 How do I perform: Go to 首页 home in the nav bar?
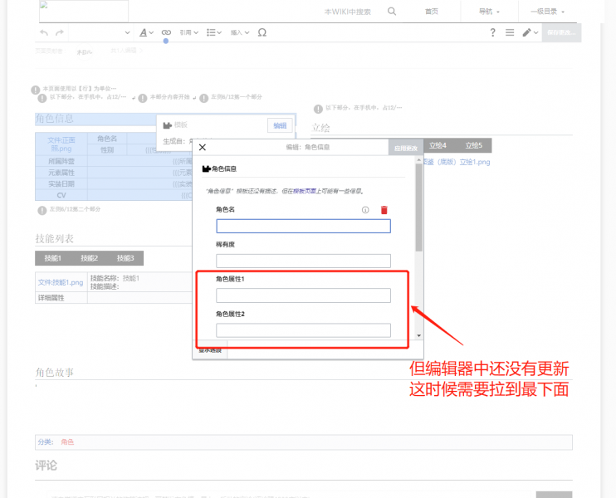point(432,12)
